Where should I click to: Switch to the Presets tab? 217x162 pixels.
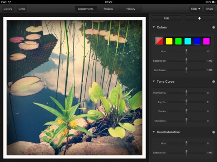[x=108, y=9]
